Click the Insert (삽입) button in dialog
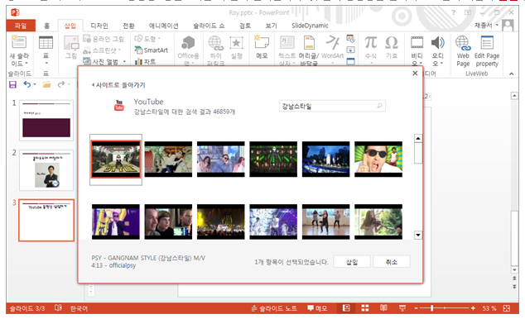Screen dimensions: 525x319 (352, 262)
